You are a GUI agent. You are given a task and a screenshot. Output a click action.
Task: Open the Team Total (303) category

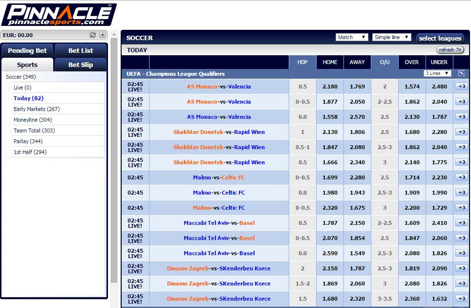point(34,131)
